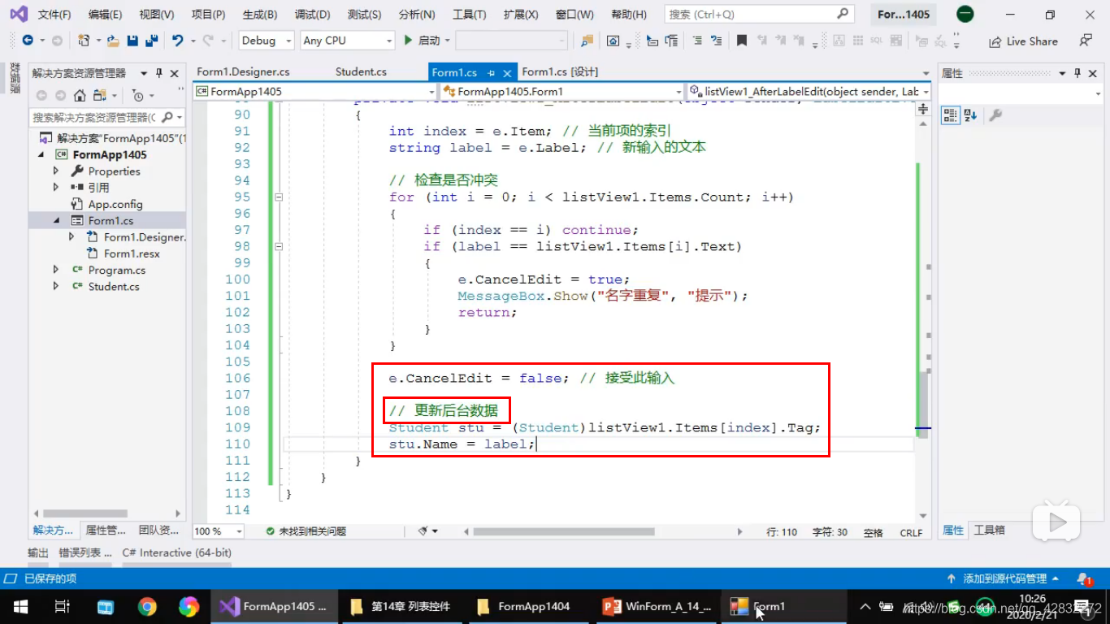Click the Visual Studio logo icon

point(18,14)
